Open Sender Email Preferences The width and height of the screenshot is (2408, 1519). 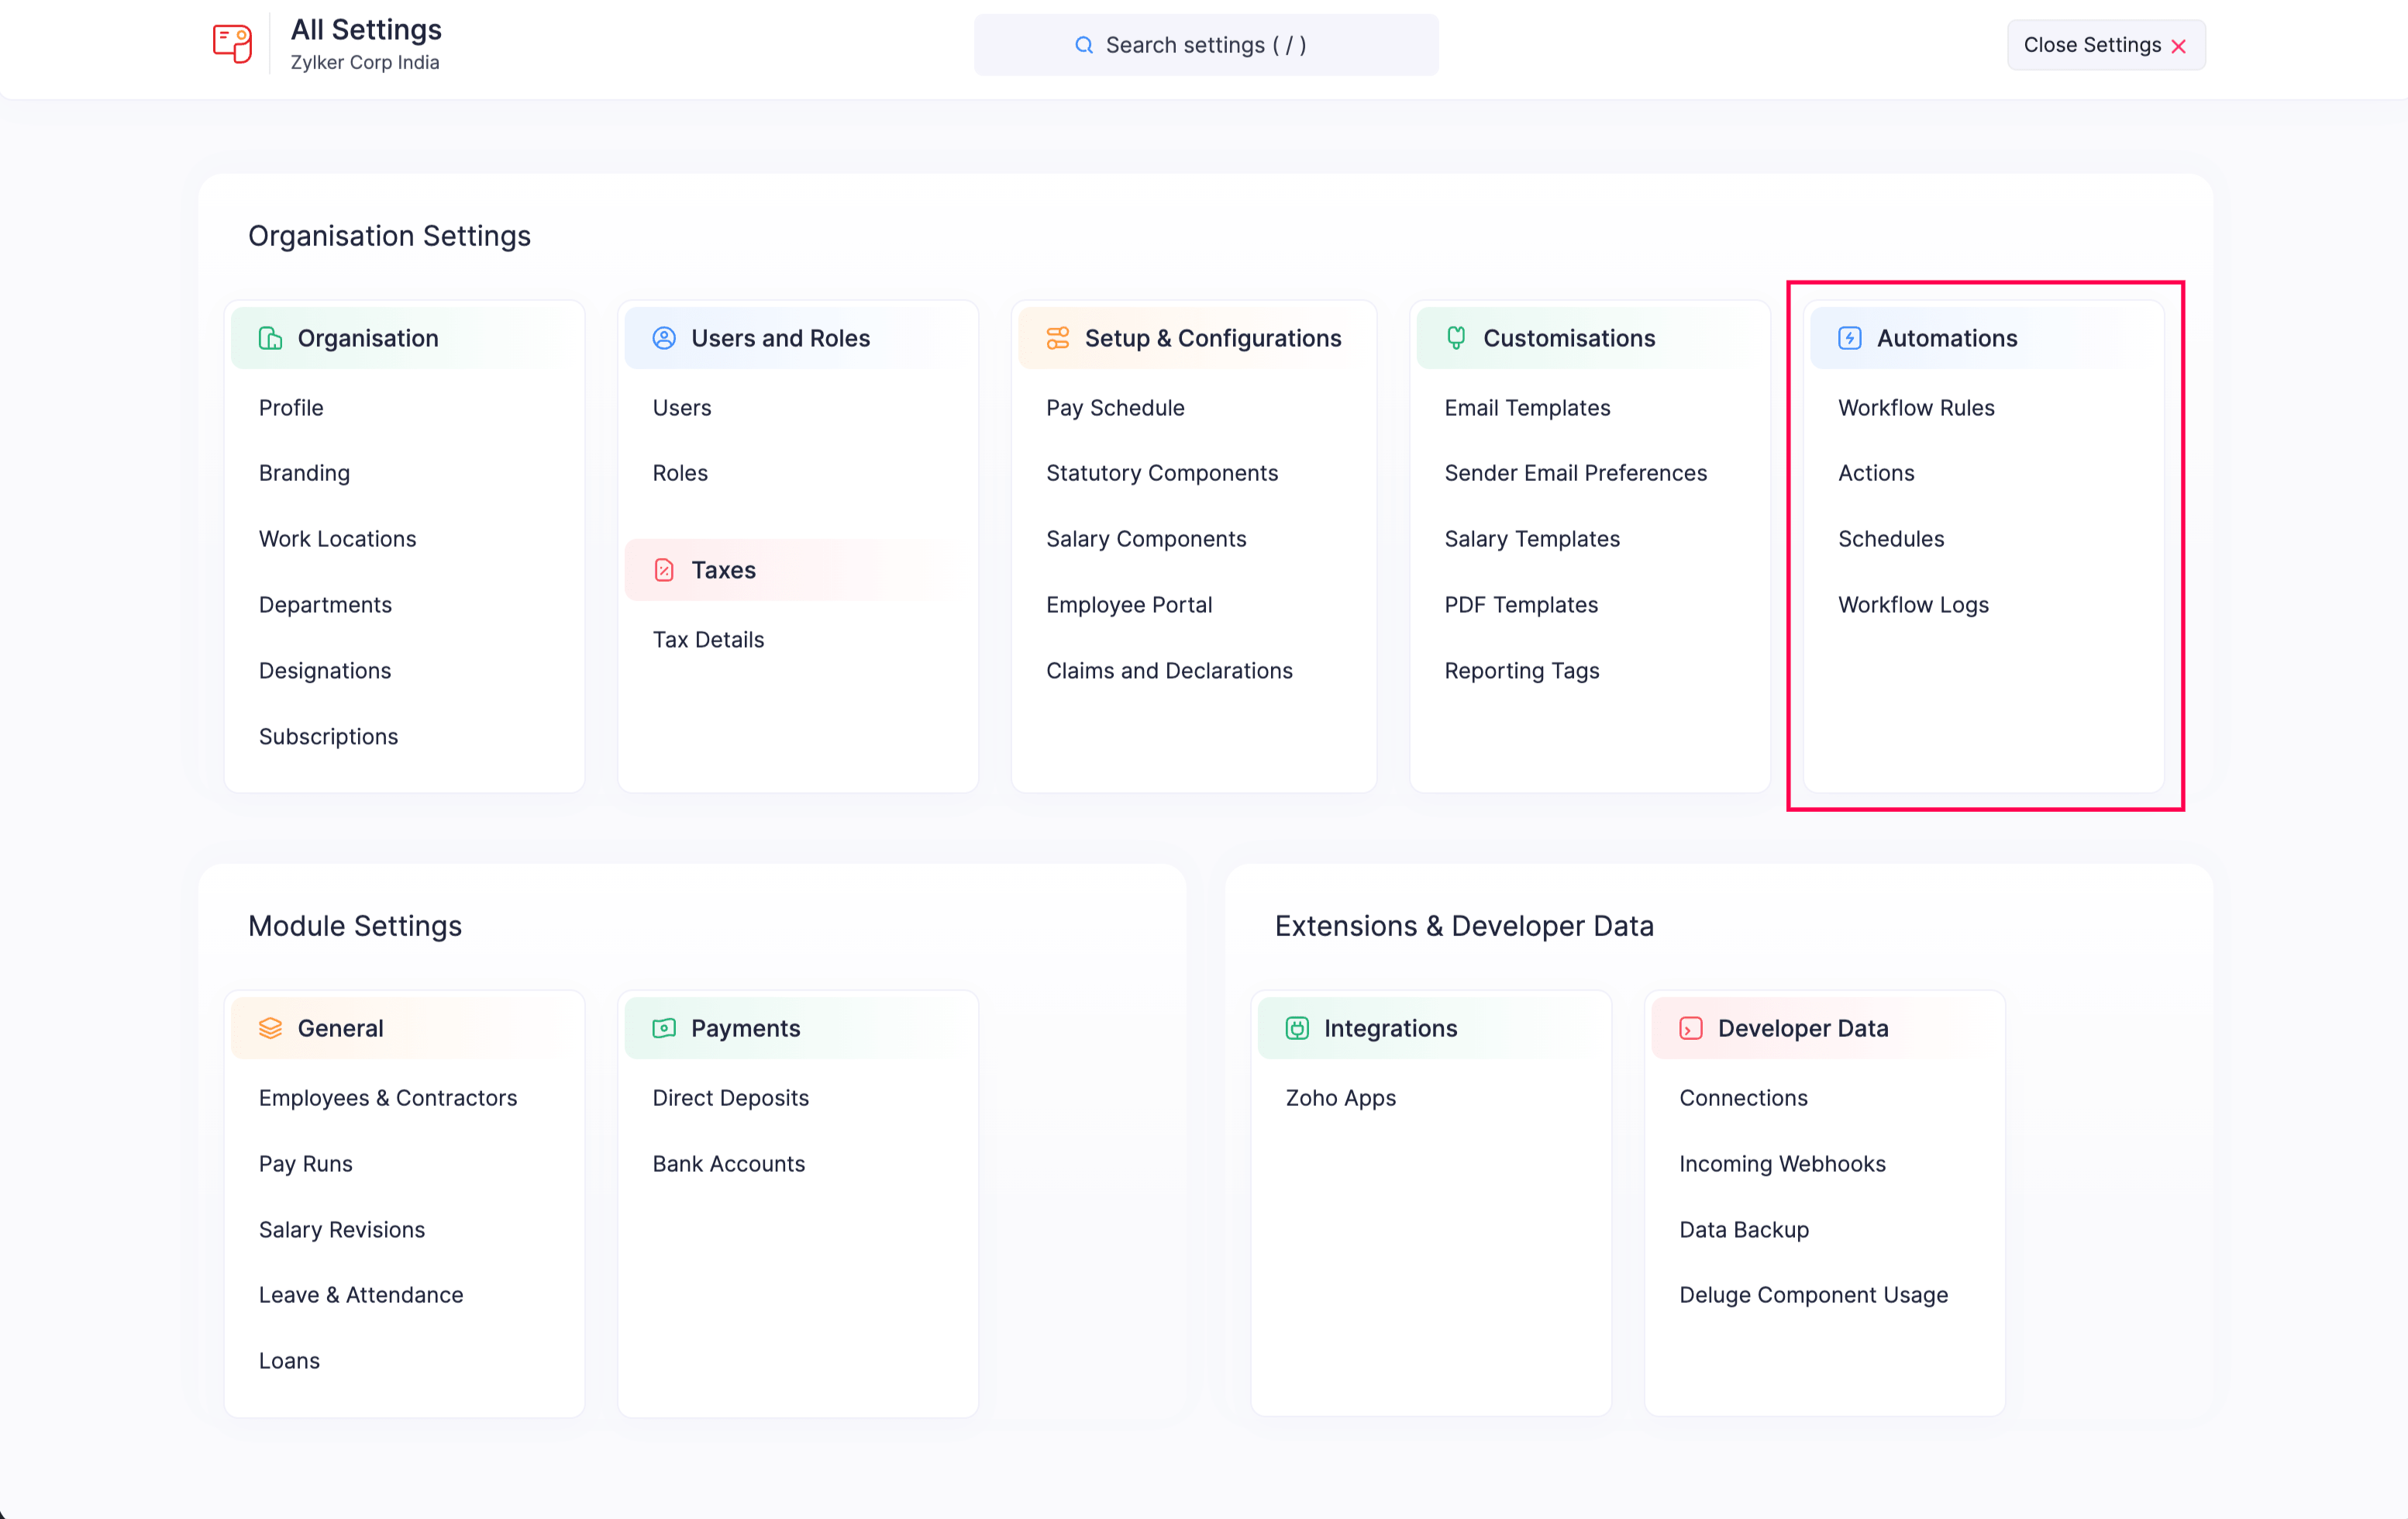[x=1576, y=473]
